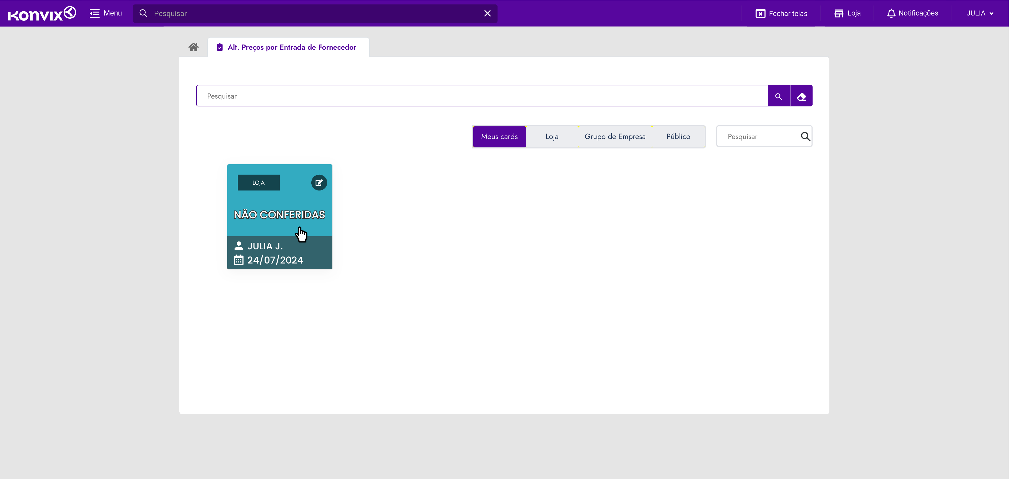Clear the top search with X

(487, 13)
